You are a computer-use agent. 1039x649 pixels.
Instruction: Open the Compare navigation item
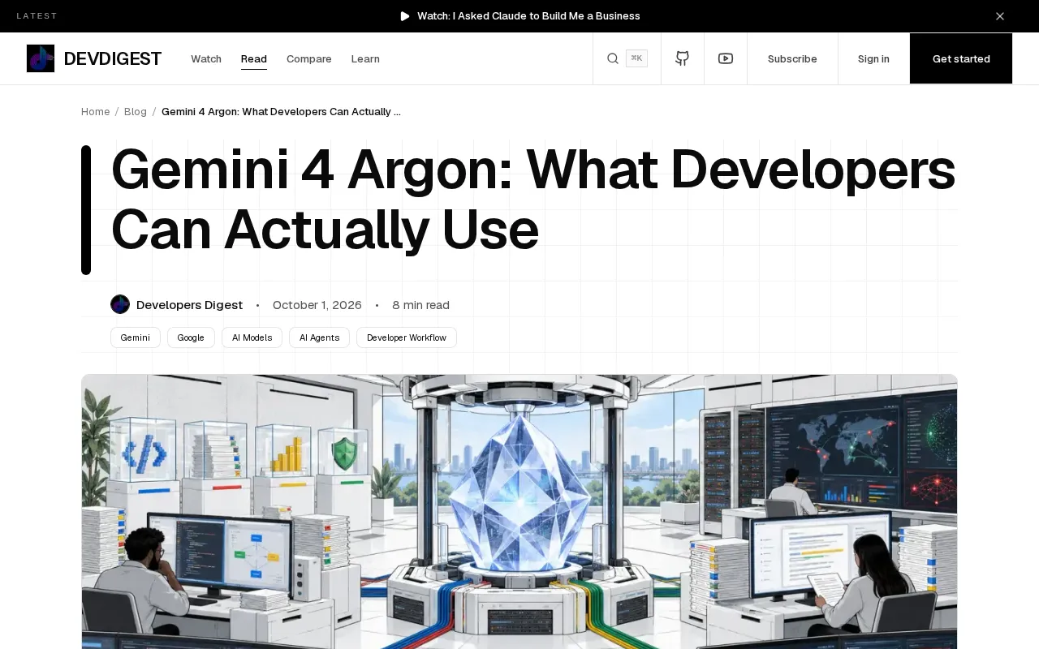click(309, 58)
